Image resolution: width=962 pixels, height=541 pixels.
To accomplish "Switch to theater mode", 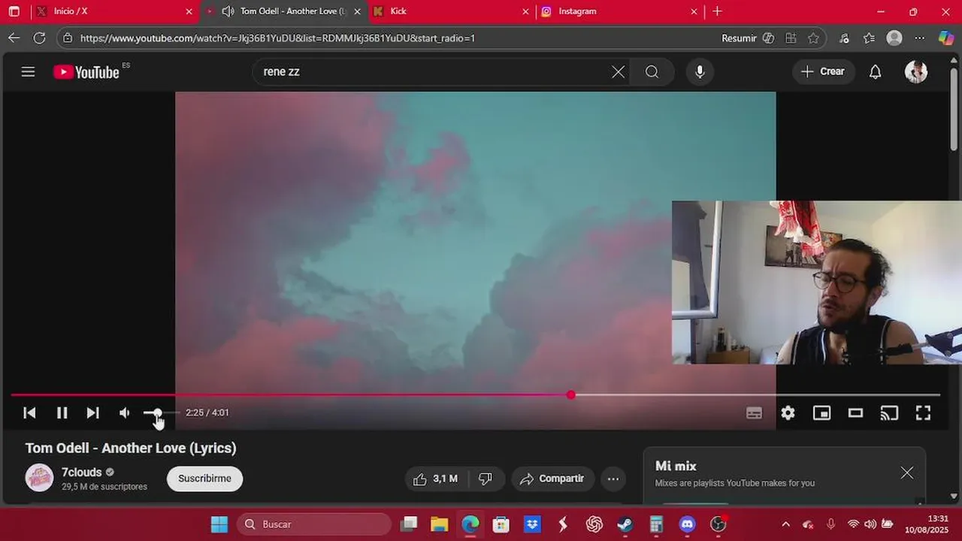I will pos(855,413).
